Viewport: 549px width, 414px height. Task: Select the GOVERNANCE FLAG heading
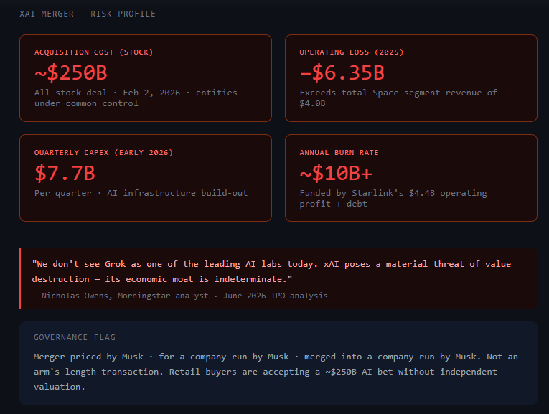click(x=74, y=337)
